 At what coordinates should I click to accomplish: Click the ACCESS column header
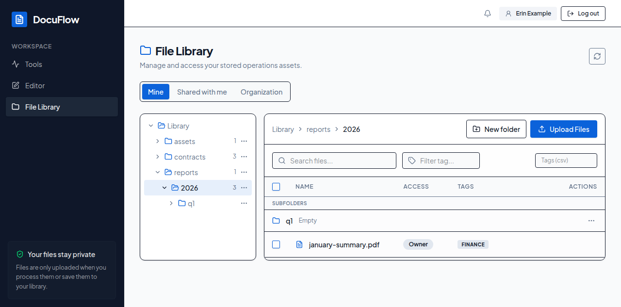pyautogui.click(x=416, y=187)
